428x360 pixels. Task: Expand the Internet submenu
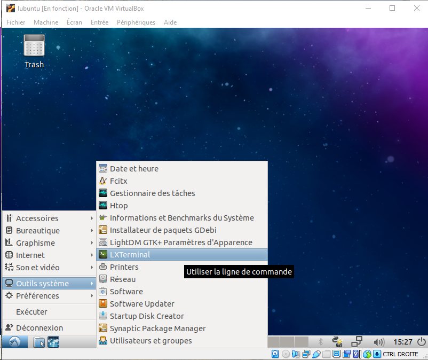click(x=30, y=255)
